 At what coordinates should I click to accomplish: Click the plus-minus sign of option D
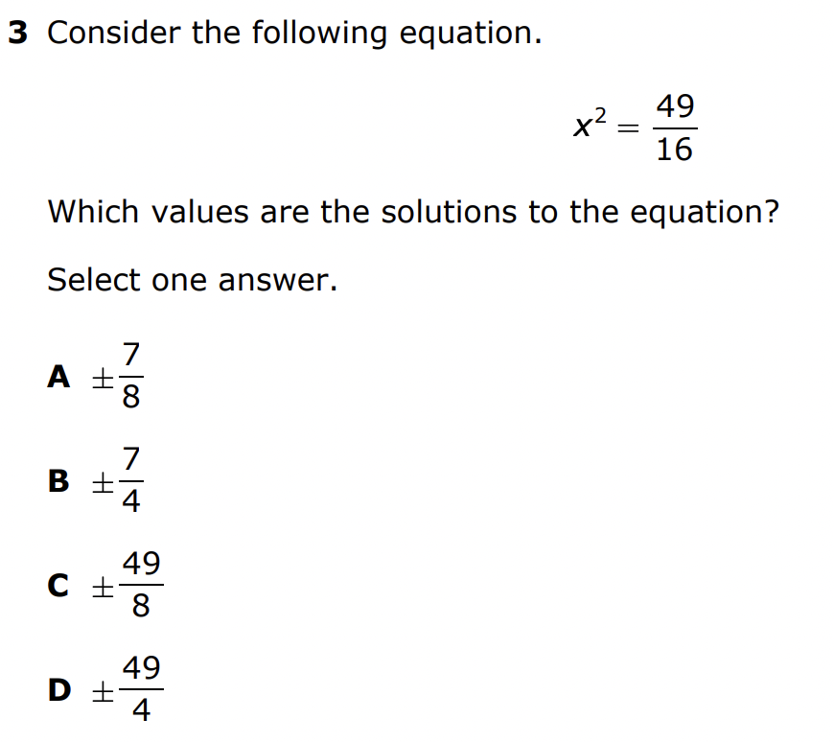pyautogui.click(x=102, y=692)
